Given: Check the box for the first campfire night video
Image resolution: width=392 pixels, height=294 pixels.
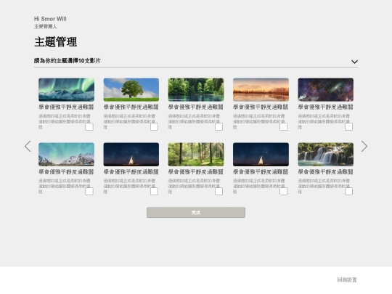Looking at the screenshot, I should coord(154,191).
